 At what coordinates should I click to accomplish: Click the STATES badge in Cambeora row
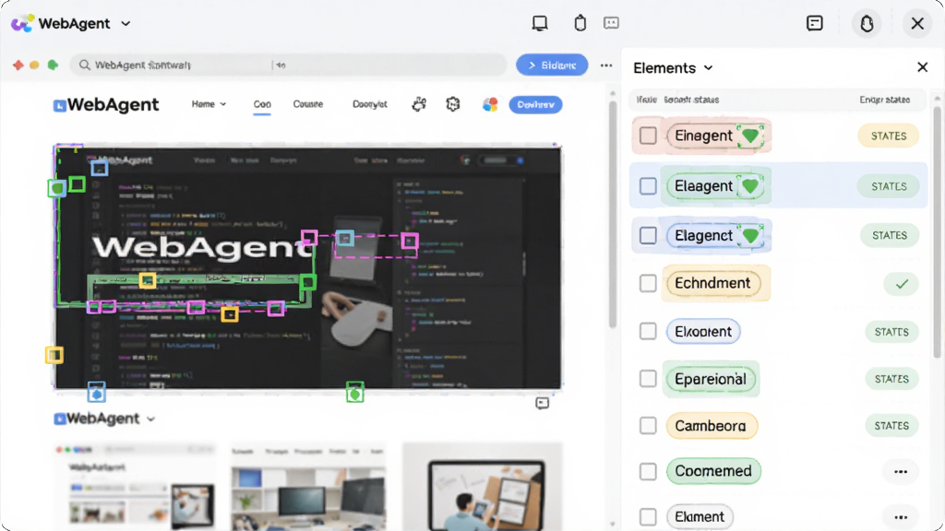(891, 426)
